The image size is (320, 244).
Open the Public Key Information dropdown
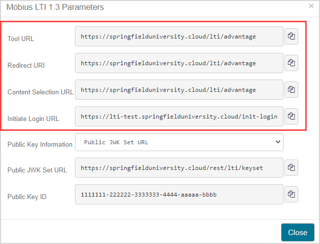tap(179, 142)
